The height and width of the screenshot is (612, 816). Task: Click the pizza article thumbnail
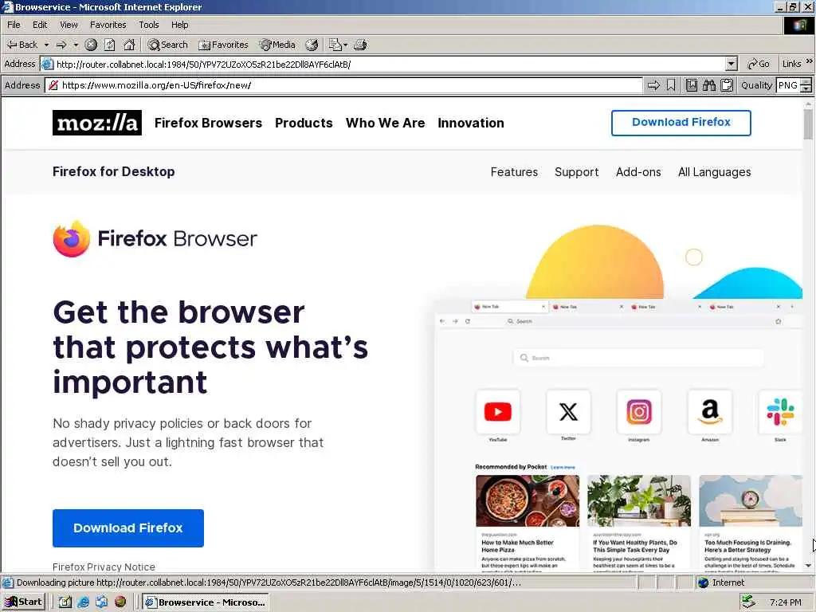(x=528, y=500)
